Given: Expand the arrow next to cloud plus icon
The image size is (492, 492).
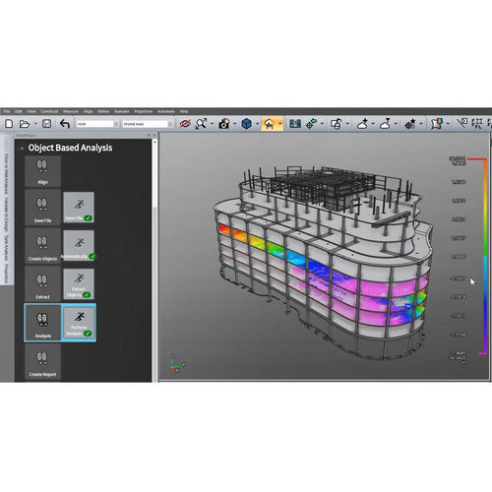Looking at the screenshot, I should 373,124.
